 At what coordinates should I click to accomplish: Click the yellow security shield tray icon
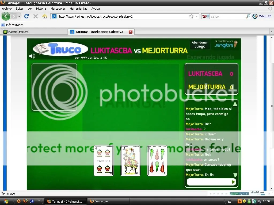[245, 201]
